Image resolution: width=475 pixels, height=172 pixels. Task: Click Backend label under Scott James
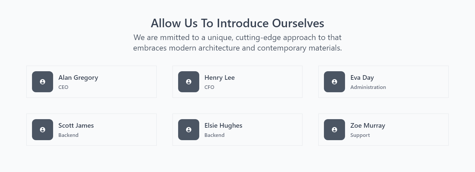click(x=68, y=135)
